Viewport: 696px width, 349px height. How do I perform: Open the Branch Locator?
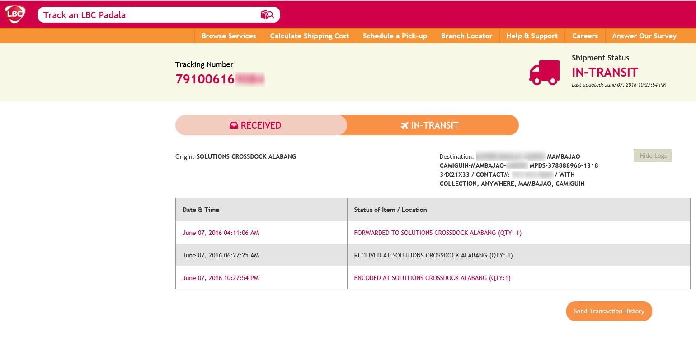[x=466, y=36]
